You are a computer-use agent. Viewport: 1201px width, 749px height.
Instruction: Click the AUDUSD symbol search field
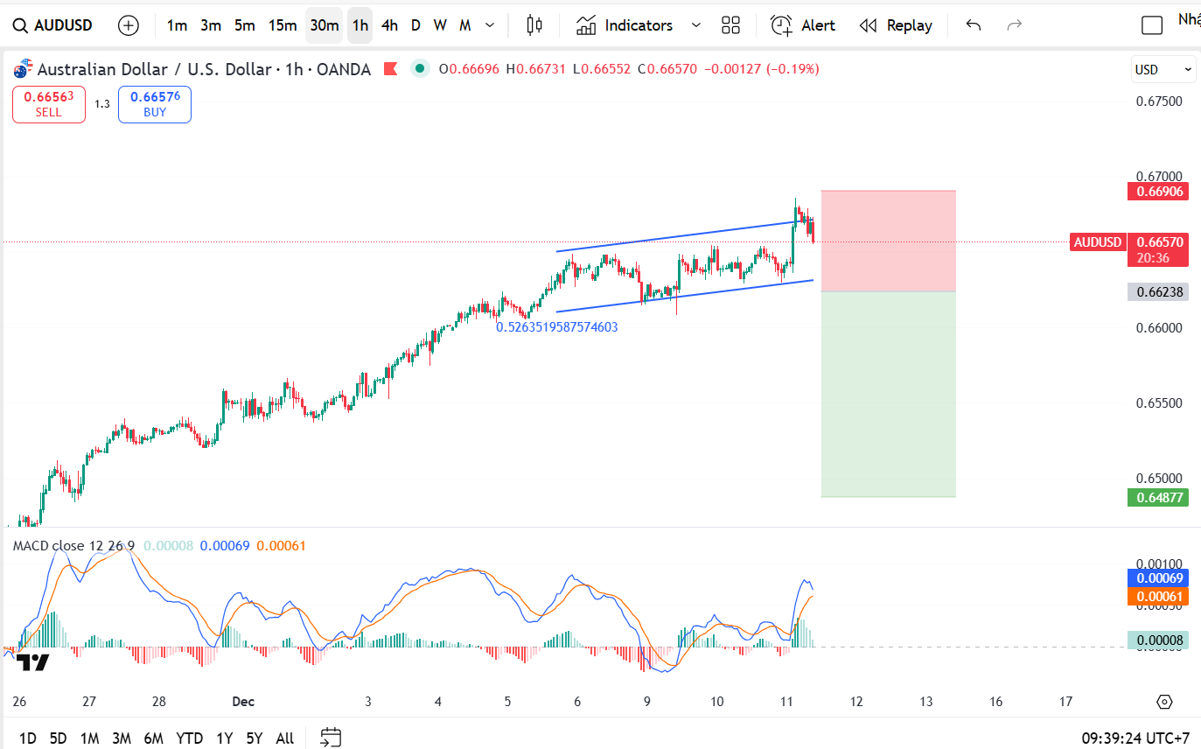click(x=54, y=25)
